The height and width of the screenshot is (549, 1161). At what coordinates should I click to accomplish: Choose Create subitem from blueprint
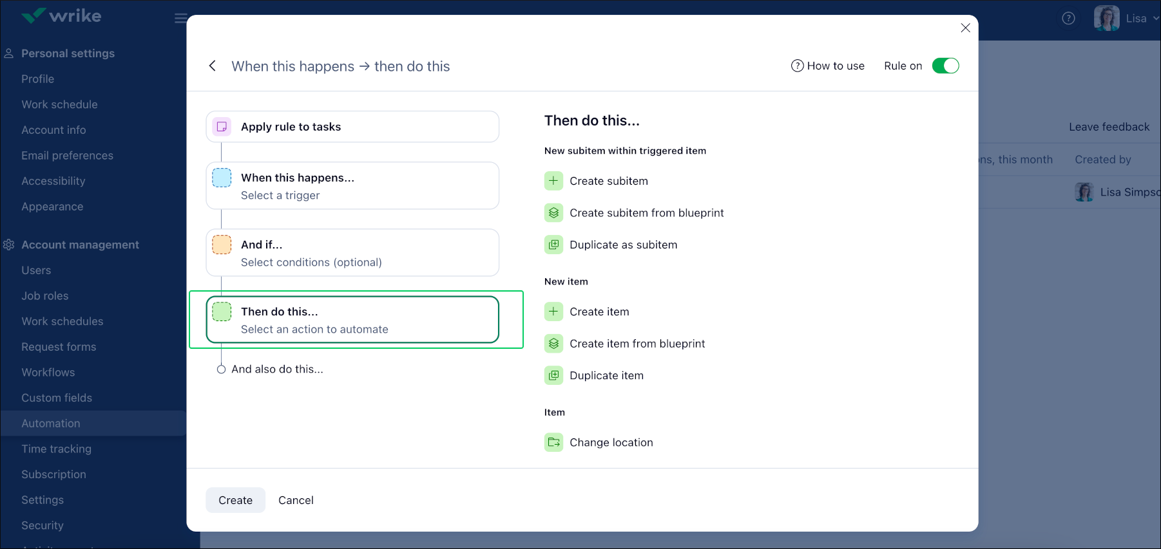pyautogui.click(x=647, y=213)
